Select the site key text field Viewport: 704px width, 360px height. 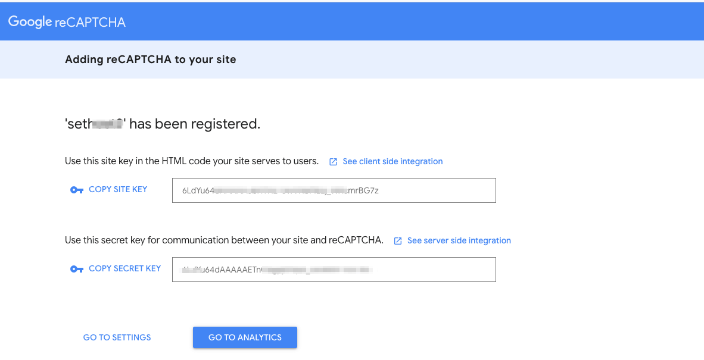tap(334, 190)
